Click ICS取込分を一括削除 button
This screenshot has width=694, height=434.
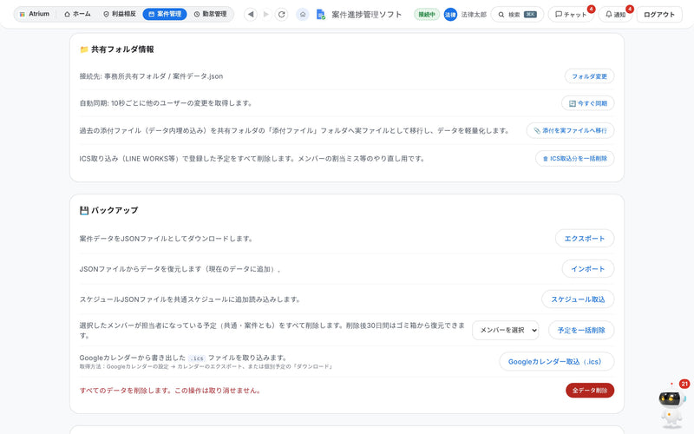point(574,159)
